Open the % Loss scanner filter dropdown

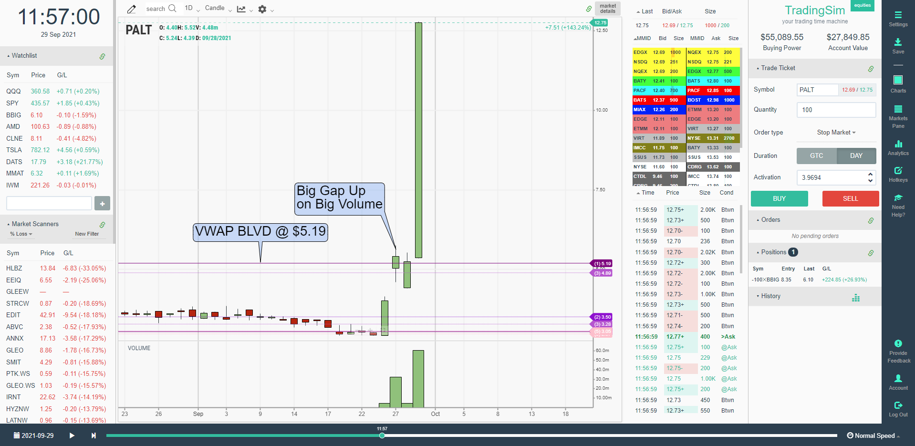[21, 234]
